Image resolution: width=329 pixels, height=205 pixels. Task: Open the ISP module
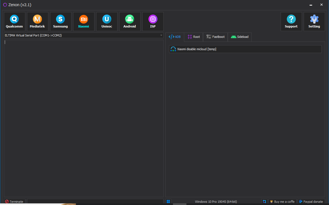(x=153, y=22)
